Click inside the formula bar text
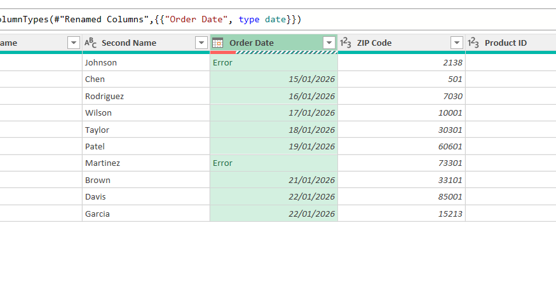Screen dimensions: 556x286 151,19
